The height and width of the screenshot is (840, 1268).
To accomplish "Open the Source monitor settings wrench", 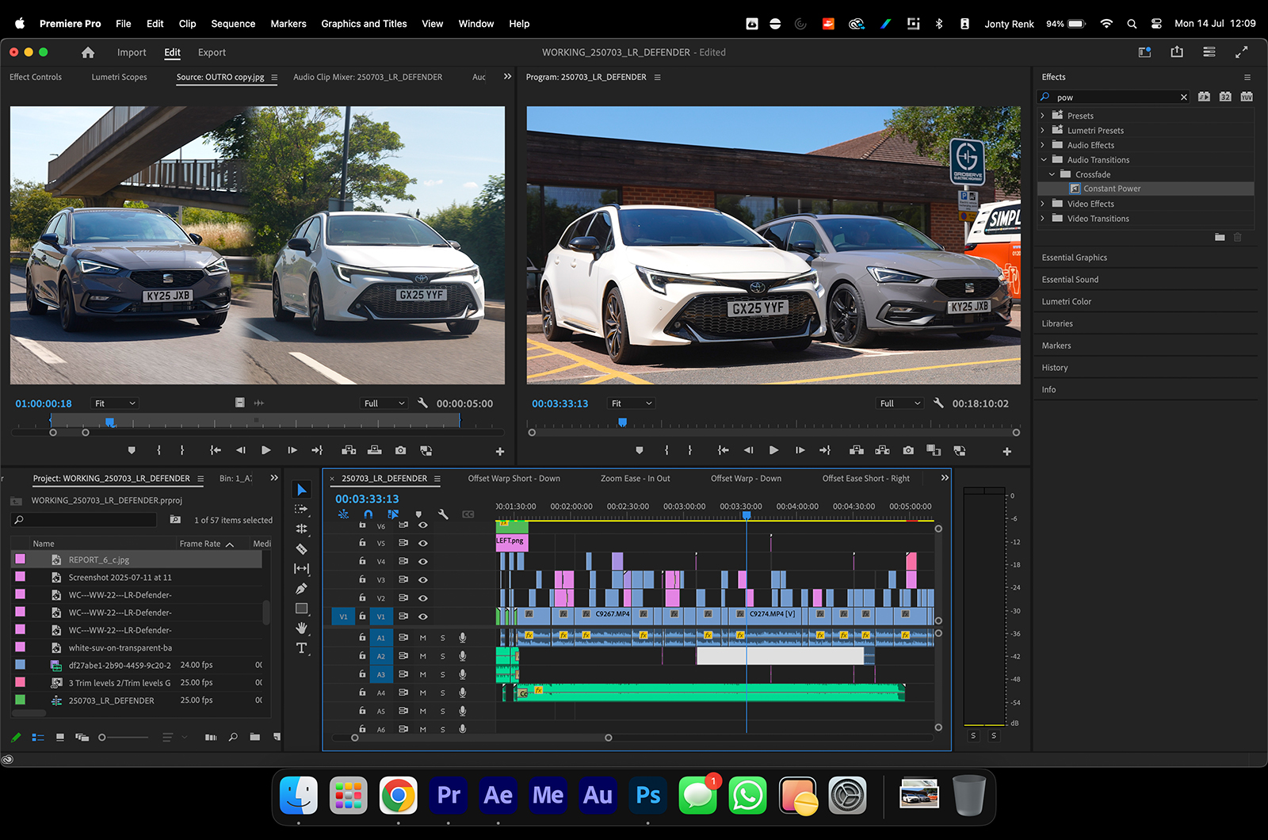I will [422, 403].
